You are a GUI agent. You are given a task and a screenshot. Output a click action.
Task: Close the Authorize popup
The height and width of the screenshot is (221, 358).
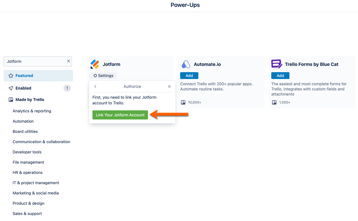pyautogui.click(x=169, y=86)
